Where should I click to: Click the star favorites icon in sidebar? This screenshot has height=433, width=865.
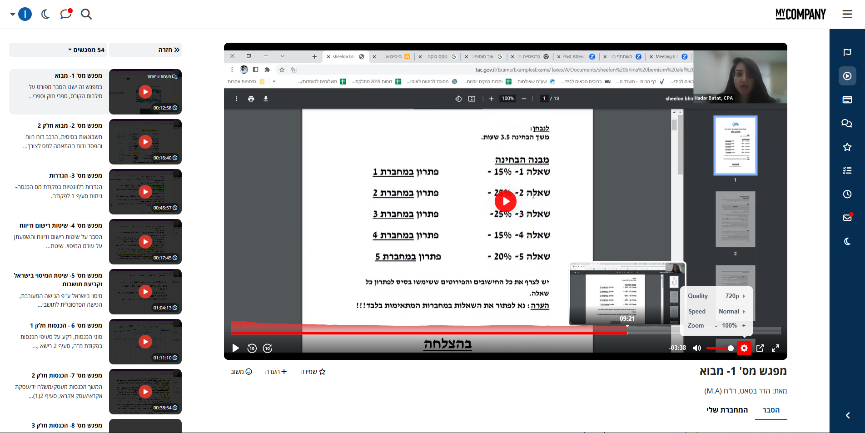tap(847, 147)
